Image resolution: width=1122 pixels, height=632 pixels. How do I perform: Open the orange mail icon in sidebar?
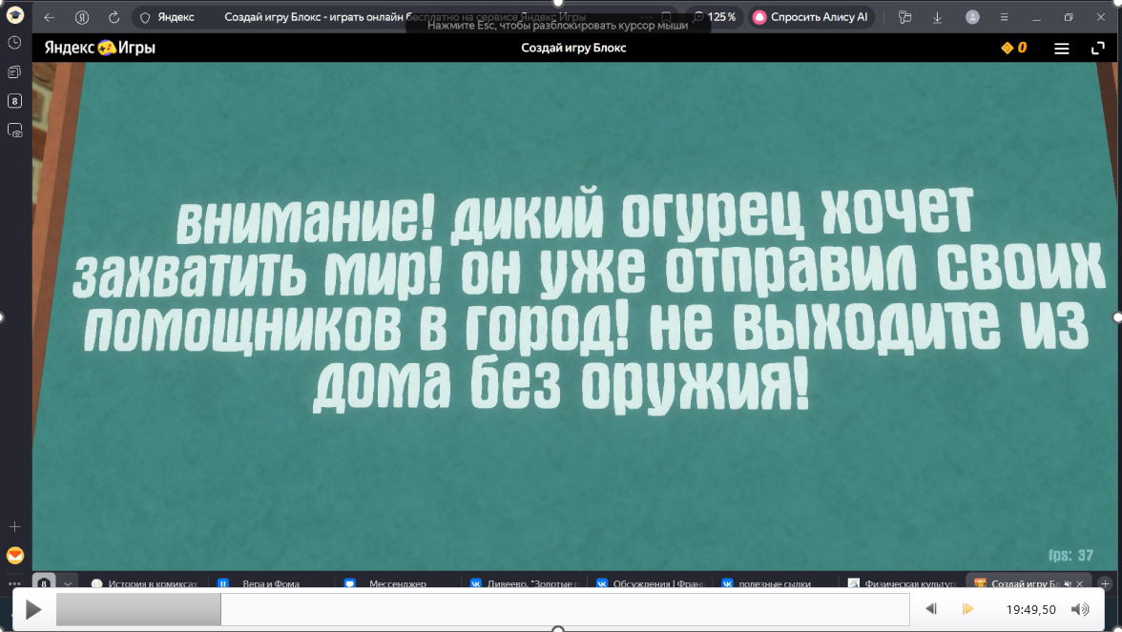tap(15, 556)
